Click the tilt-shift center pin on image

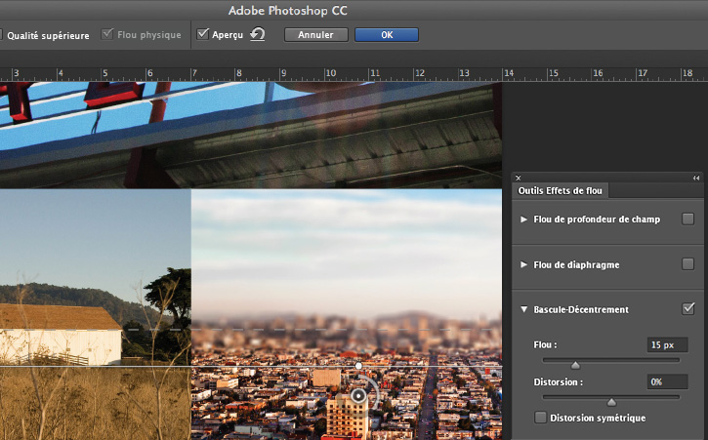click(x=358, y=395)
